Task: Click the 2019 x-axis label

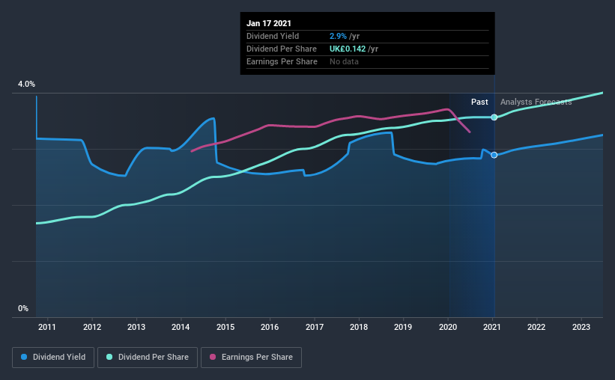Action: (403, 327)
